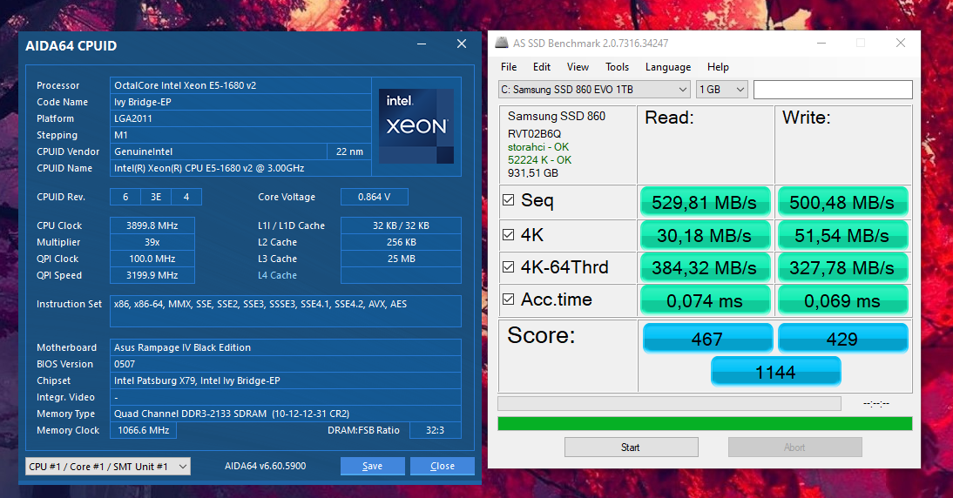Click the L3 Cache value 25 MB
The height and width of the screenshot is (498, 953).
(x=401, y=259)
